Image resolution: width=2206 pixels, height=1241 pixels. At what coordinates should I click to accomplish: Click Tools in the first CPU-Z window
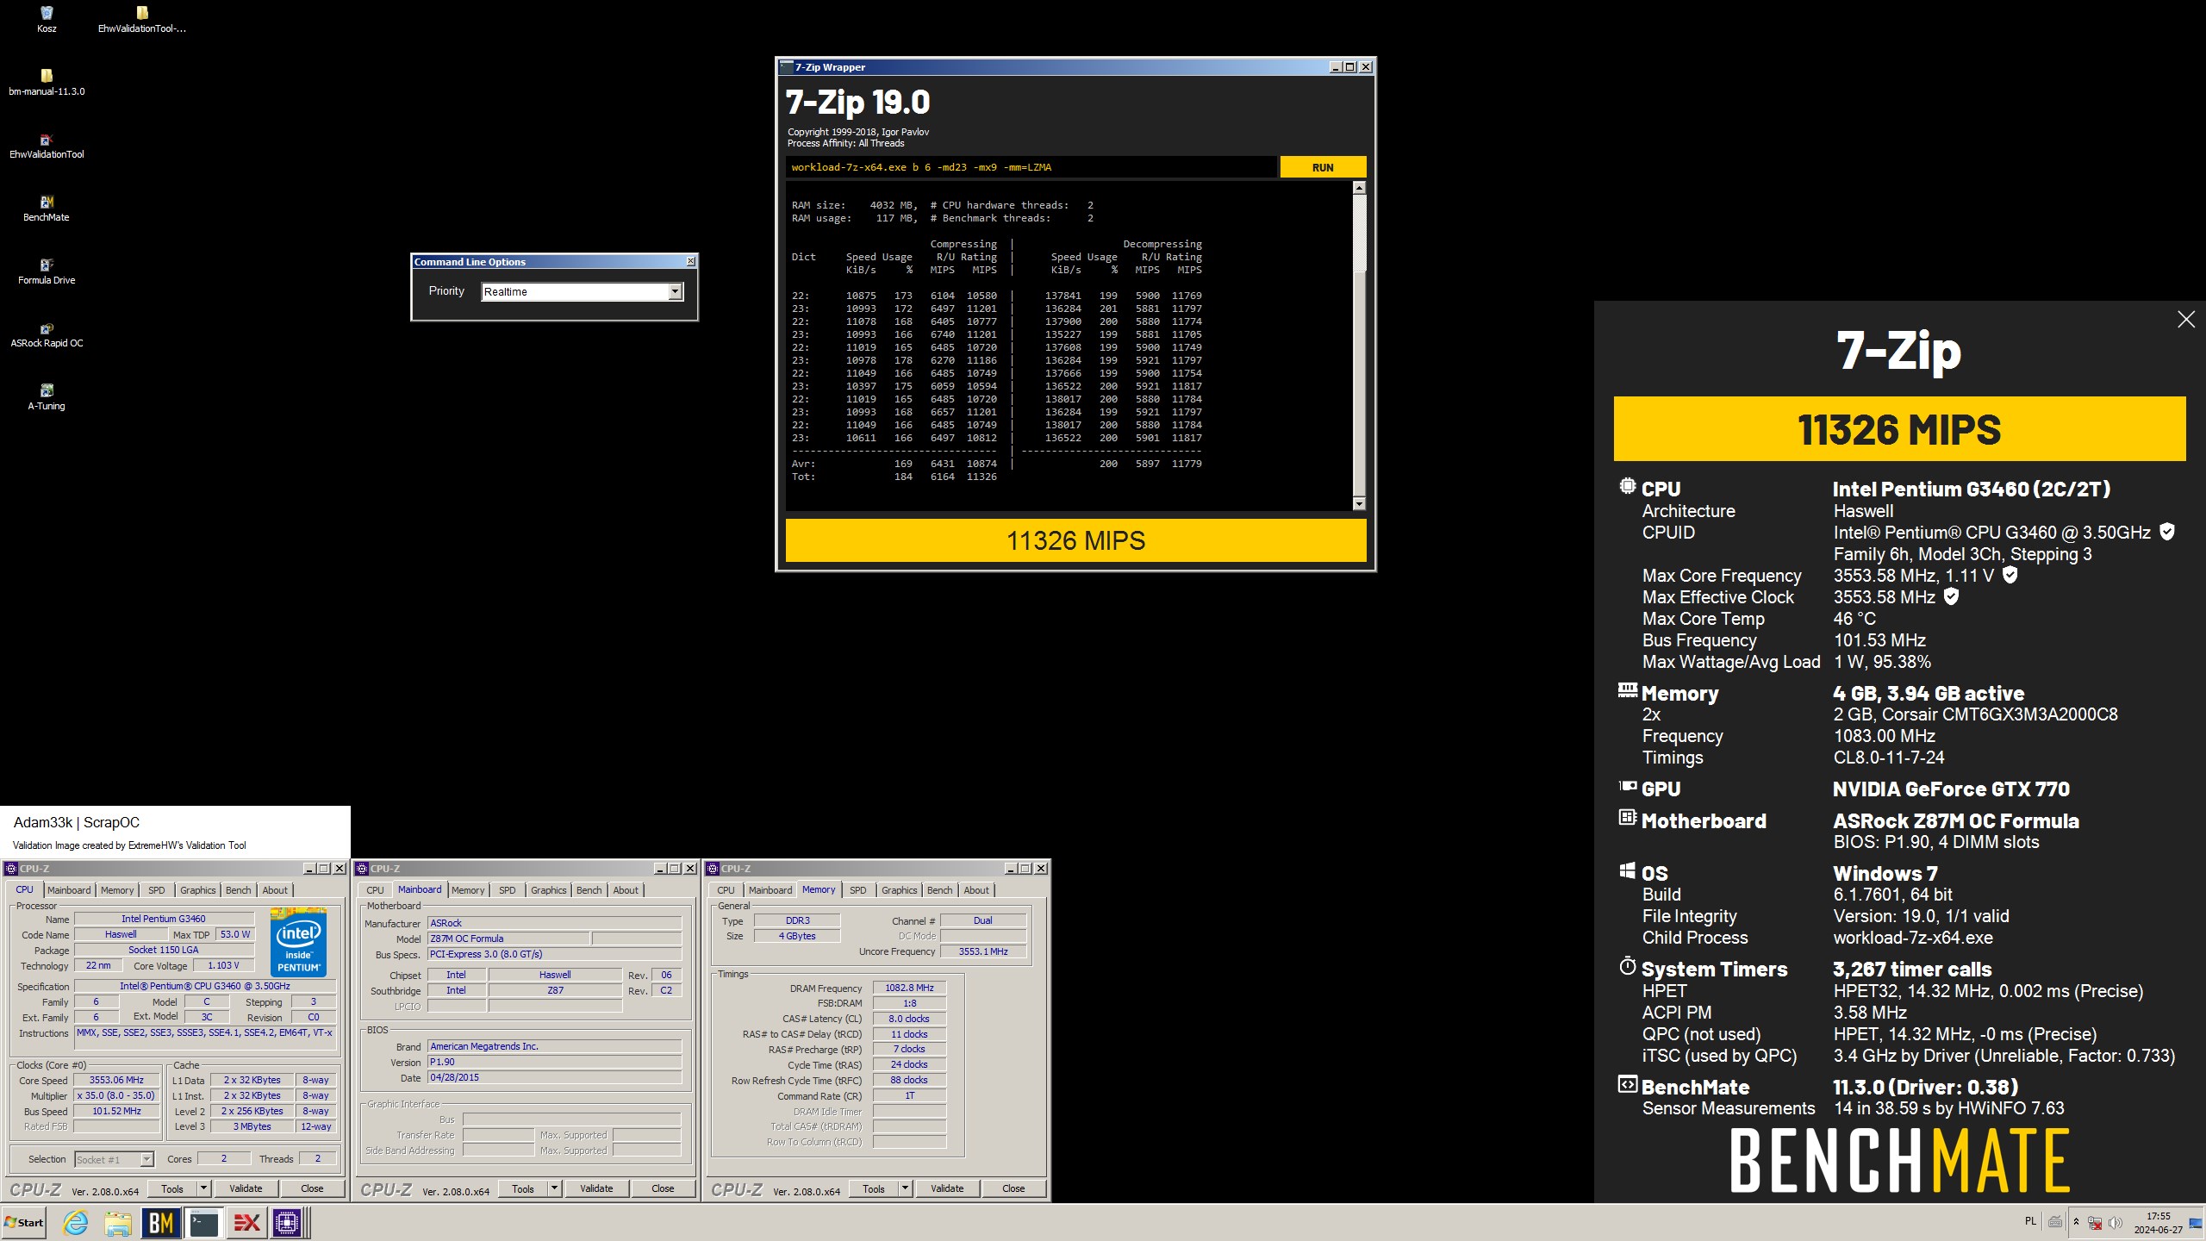click(172, 1188)
